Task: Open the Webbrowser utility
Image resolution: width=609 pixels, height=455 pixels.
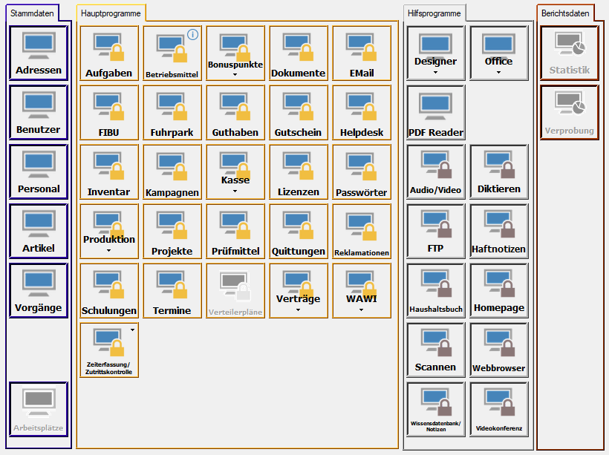Action: tap(499, 350)
